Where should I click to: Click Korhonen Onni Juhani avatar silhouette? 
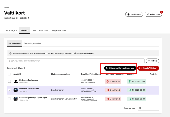pos(16,81)
